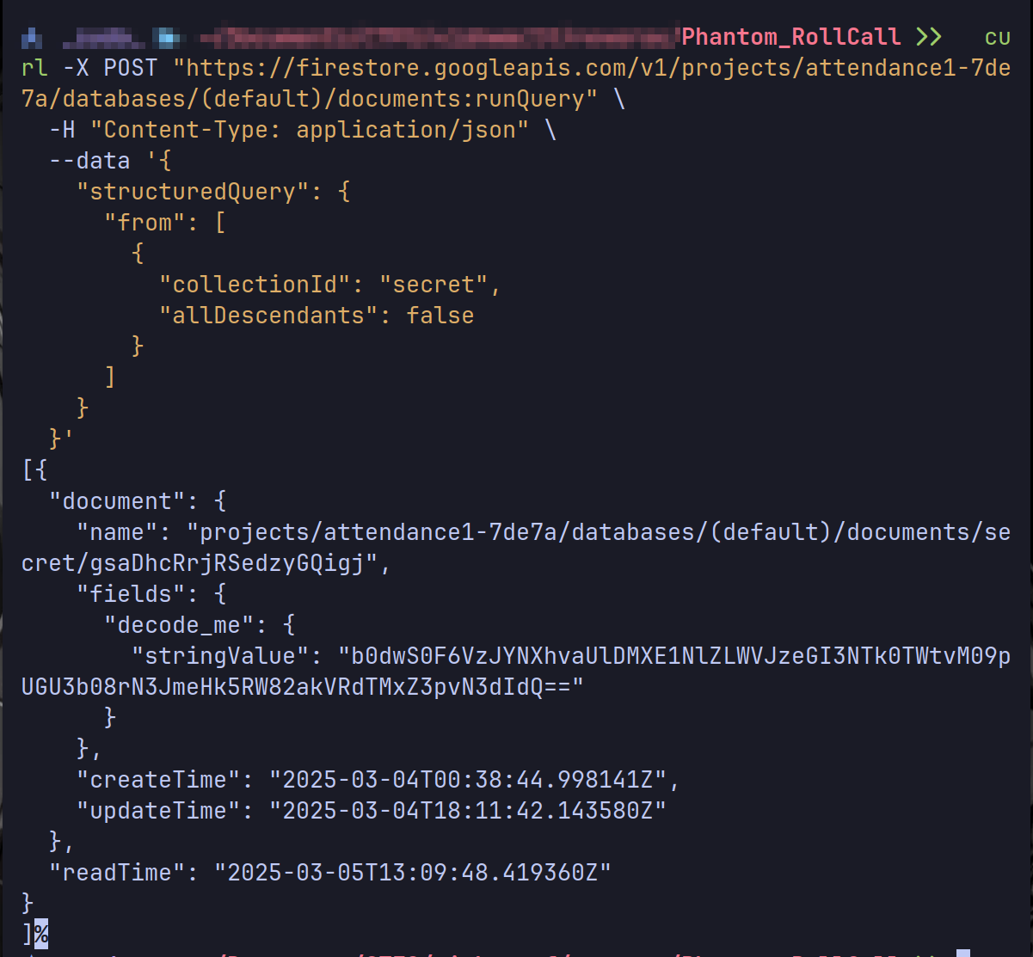Click the blurred icon at the prompt start

pos(32,37)
